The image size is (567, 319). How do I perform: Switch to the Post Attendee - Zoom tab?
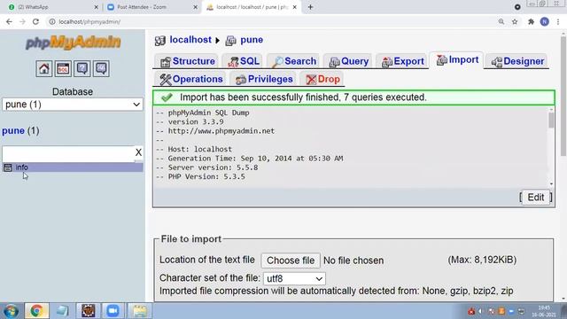click(x=151, y=7)
